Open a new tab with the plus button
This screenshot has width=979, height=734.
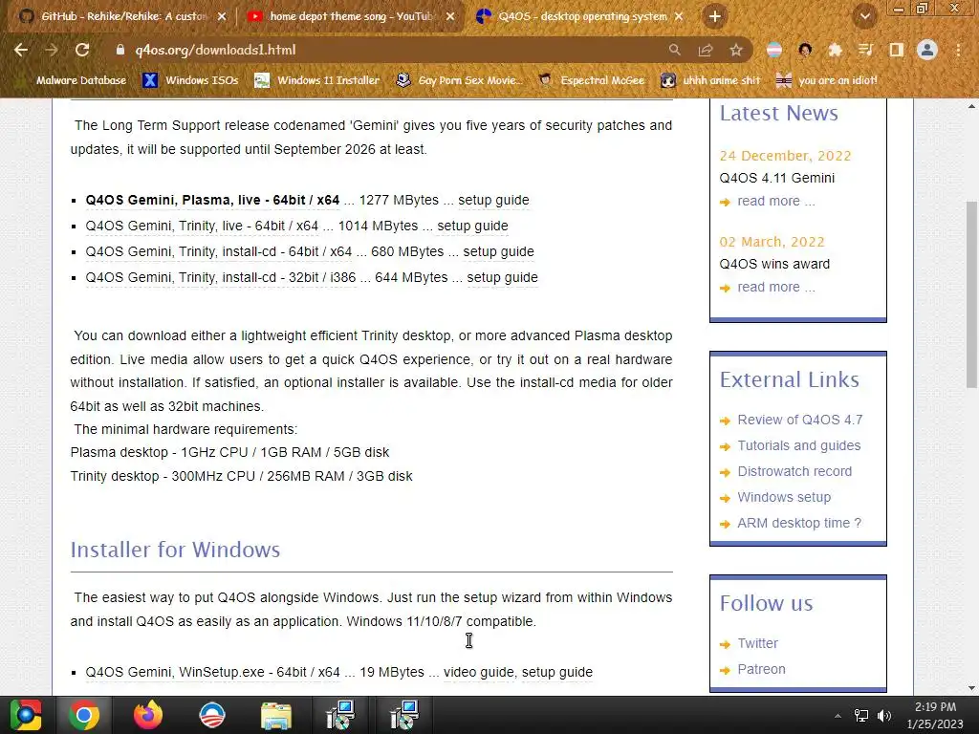tap(715, 17)
